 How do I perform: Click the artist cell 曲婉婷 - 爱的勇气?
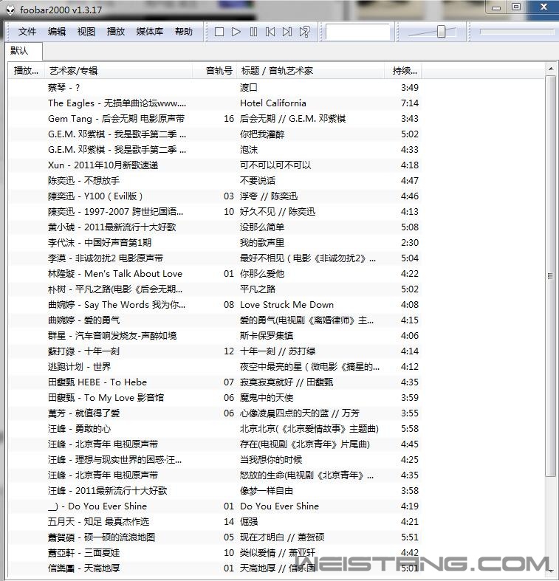pos(83,320)
